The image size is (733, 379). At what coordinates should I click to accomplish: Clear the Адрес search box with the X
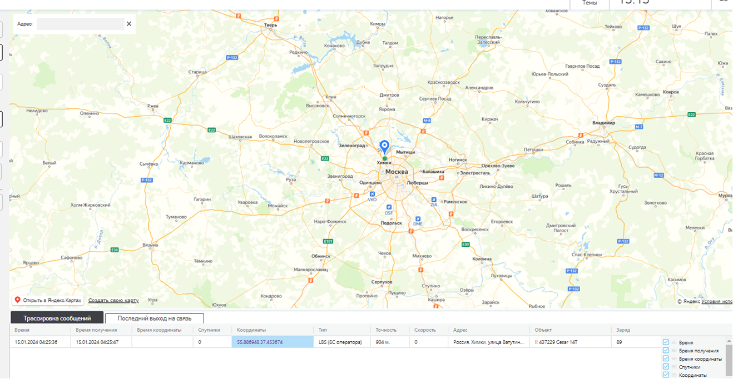click(x=129, y=24)
